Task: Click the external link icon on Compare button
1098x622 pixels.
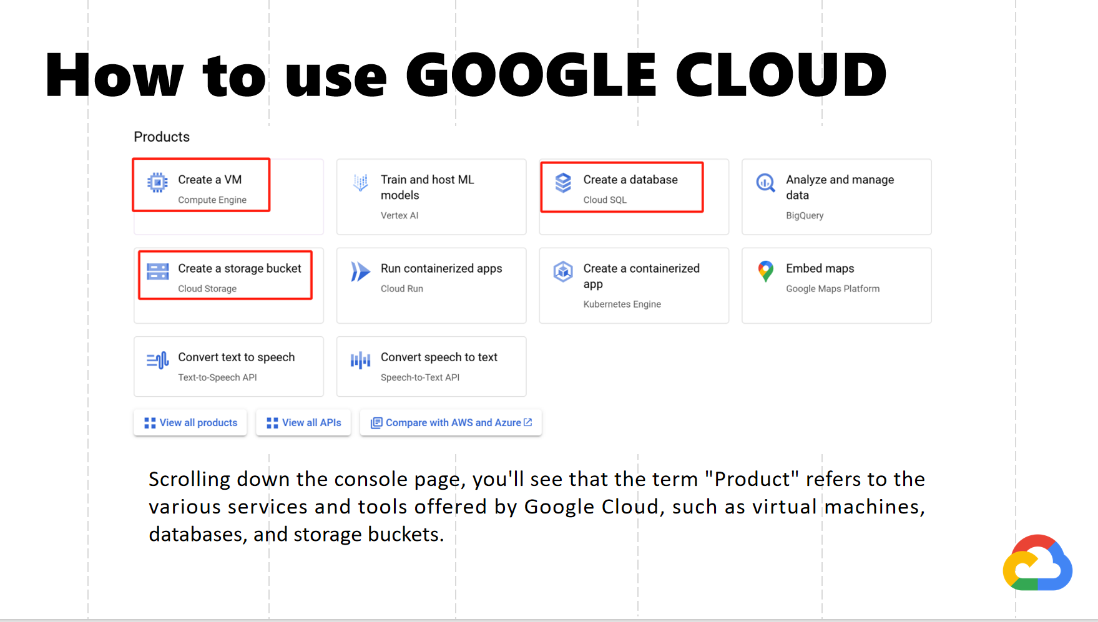Action: [527, 422]
